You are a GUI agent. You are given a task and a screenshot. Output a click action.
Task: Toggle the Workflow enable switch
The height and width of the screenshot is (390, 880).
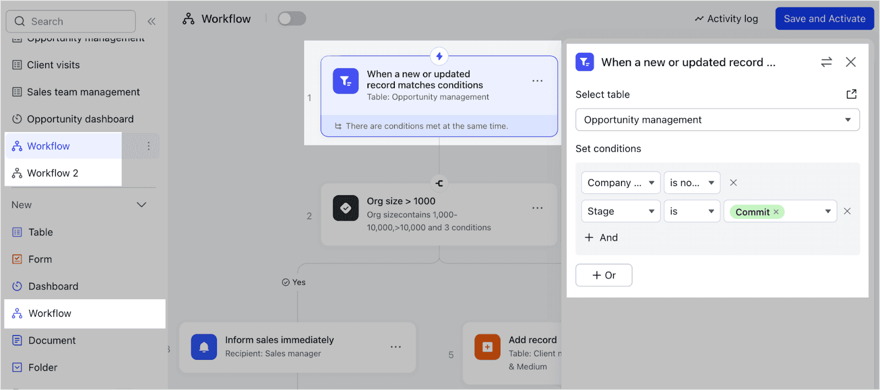tap(291, 19)
